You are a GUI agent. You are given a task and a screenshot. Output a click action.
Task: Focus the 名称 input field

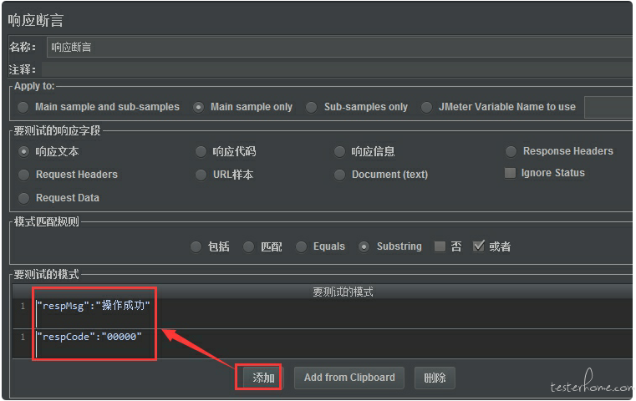tap(339, 47)
